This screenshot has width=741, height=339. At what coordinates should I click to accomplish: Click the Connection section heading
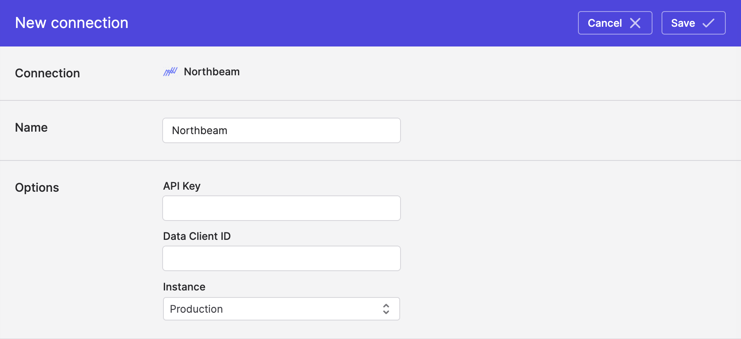47,73
